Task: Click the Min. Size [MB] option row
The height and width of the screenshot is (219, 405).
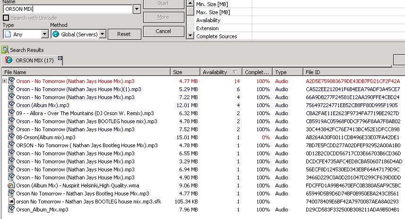Action: pos(300,4)
